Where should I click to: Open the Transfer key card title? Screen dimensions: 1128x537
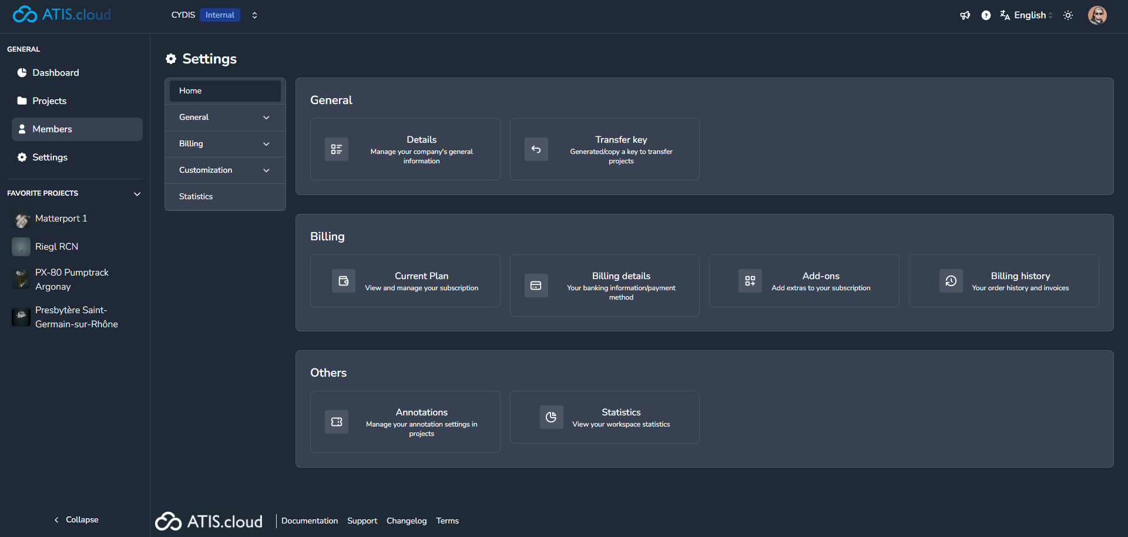point(621,140)
